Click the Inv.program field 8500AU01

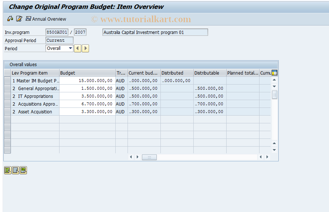pyautogui.click(x=57, y=32)
